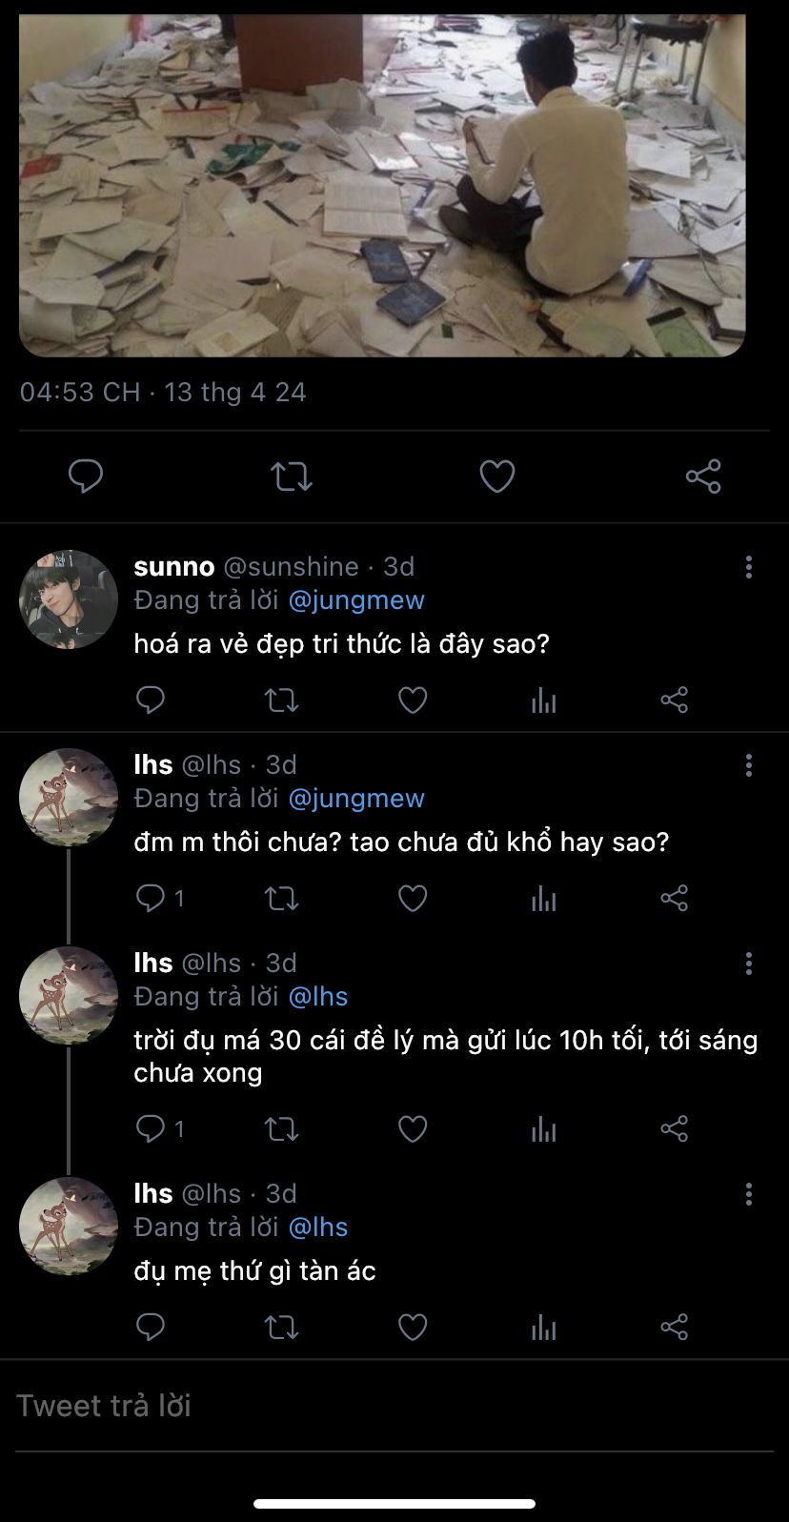View analytics on sunno's reply
This screenshot has height=1522, width=789.
[x=543, y=700]
